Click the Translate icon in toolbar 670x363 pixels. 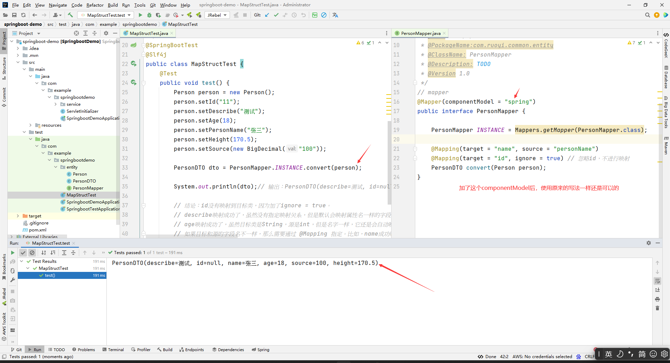[x=335, y=15]
